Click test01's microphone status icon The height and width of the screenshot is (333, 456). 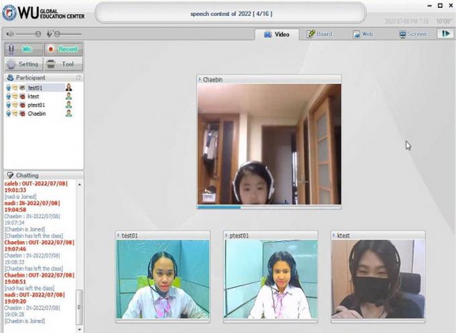[x=8, y=88]
